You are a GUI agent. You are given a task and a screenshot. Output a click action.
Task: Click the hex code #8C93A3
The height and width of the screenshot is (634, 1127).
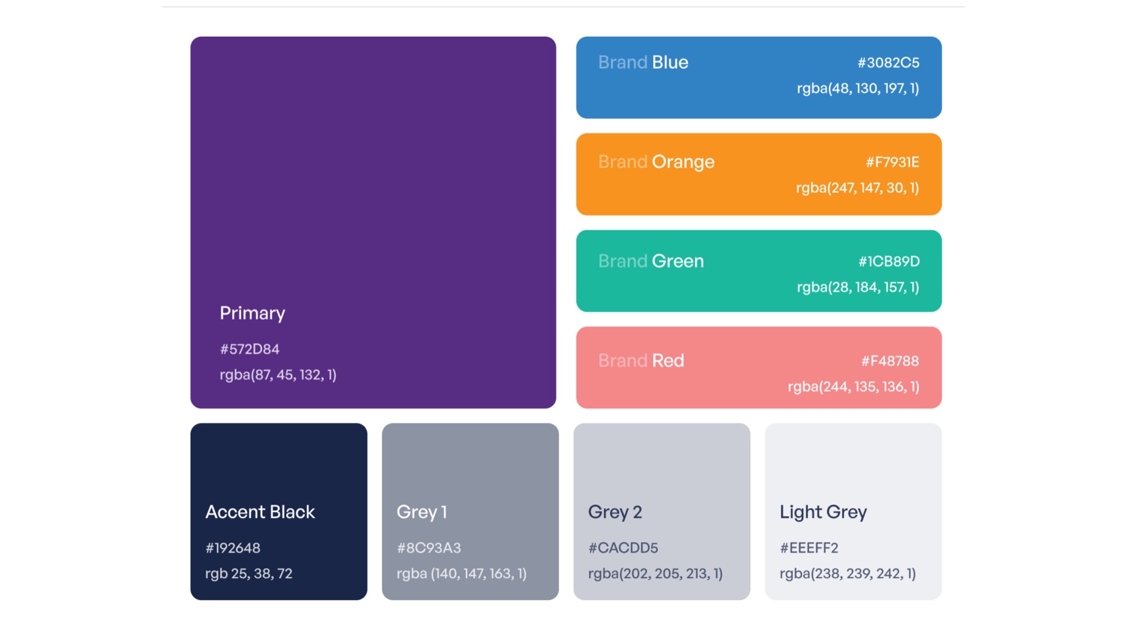pyautogui.click(x=429, y=548)
